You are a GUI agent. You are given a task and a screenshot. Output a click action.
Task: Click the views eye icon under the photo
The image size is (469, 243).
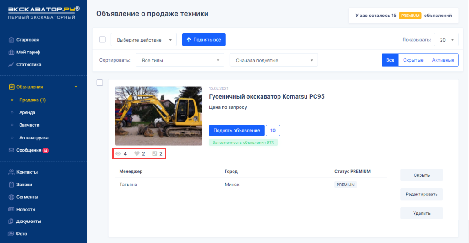coord(118,154)
